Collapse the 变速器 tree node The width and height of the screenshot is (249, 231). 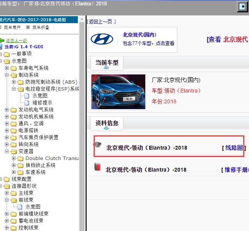[x=7, y=152]
